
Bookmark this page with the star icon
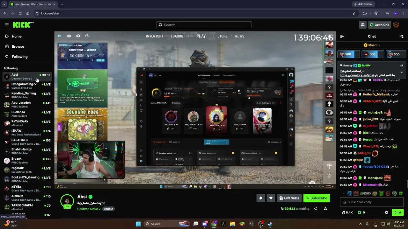coord(354,13)
